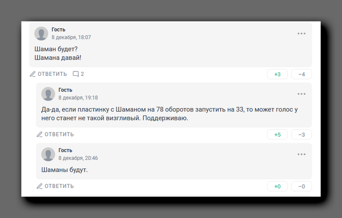The height and width of the screenshot is (218, 342).
Task: Click the pencil icon before the first ОТВЕТИТЬ
Action: tap(32, 74)
